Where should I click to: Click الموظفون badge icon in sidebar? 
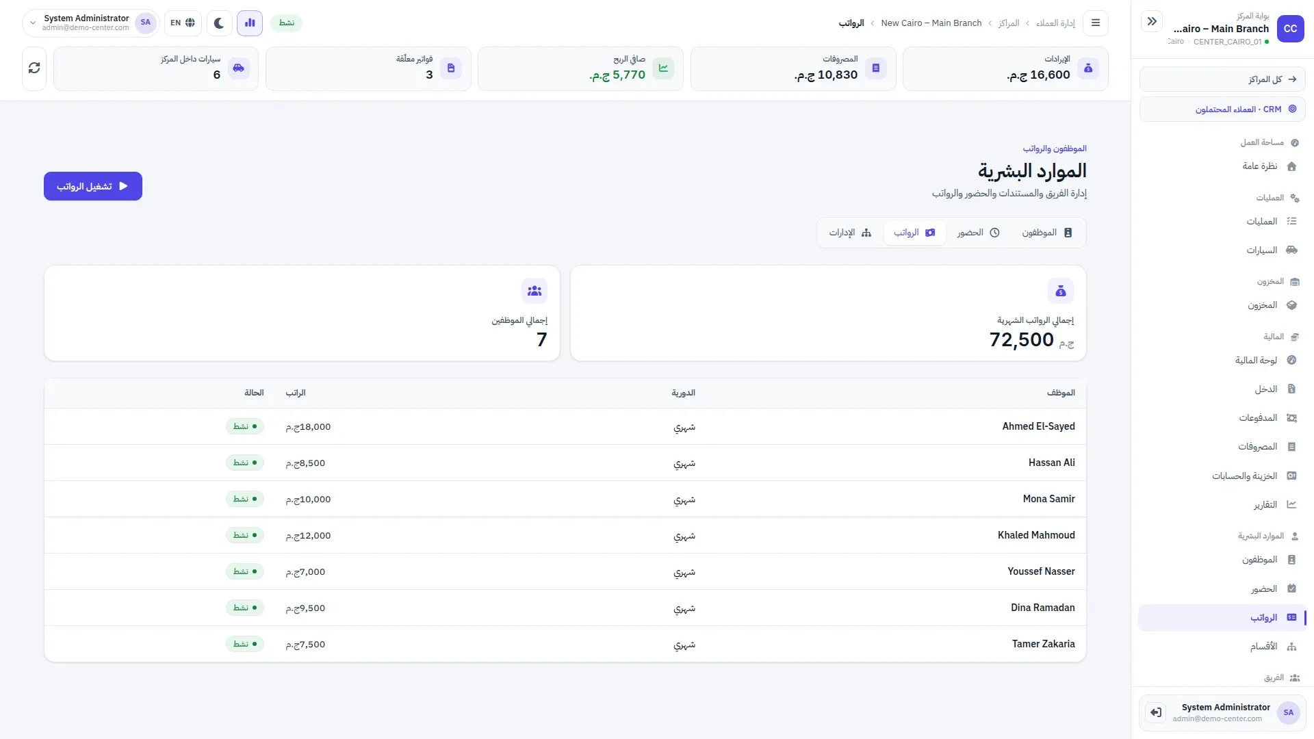(x=1291, y=560)
